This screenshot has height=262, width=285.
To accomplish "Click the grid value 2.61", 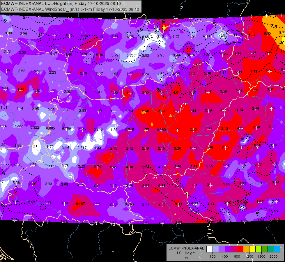I will pyautogui.click(x=34, y=146).
